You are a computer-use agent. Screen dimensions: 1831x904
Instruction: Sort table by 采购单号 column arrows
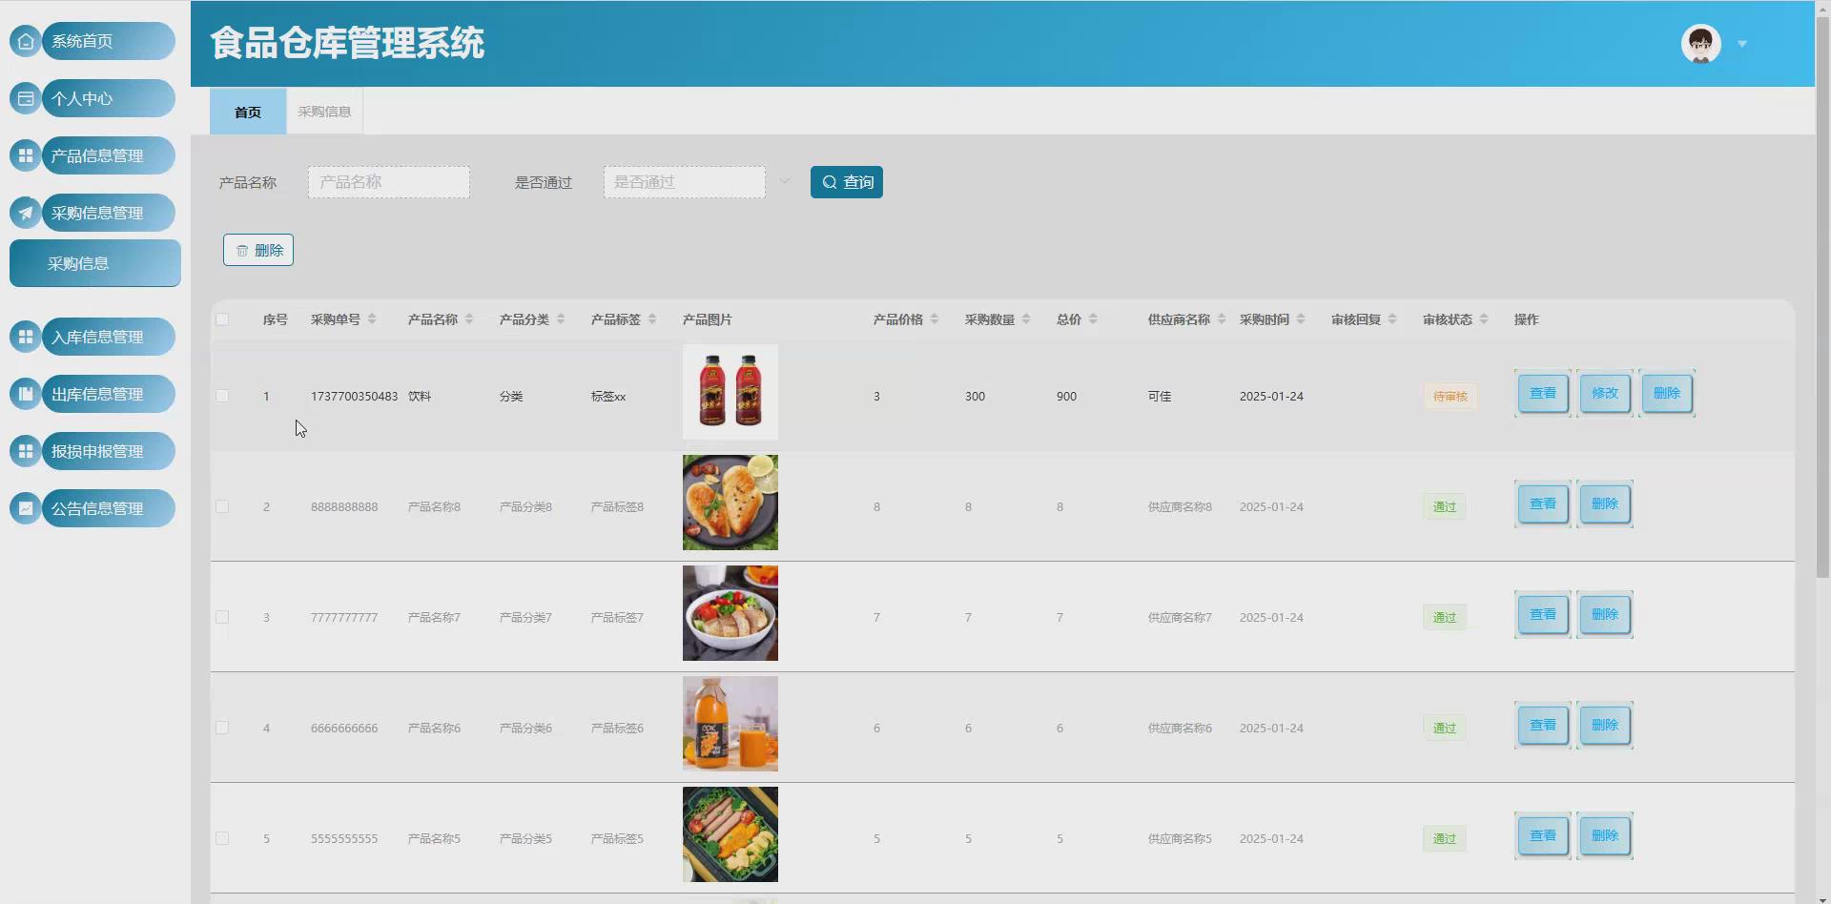(372, 319)
